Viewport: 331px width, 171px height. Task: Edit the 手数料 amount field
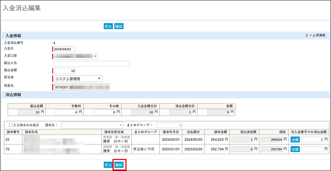tap(67, 112)
